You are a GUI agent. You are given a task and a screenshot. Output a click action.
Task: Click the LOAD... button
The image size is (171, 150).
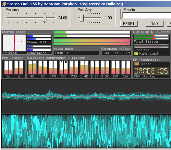pos(155,24)
